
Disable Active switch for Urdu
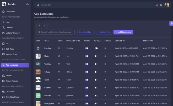[x=87, y=56]
